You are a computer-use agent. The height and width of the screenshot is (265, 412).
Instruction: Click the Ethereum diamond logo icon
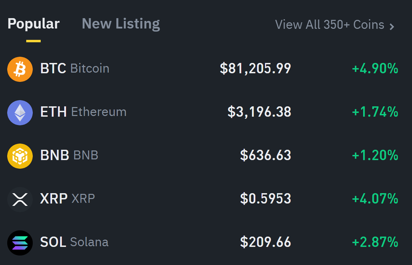[x=20, y=113]
